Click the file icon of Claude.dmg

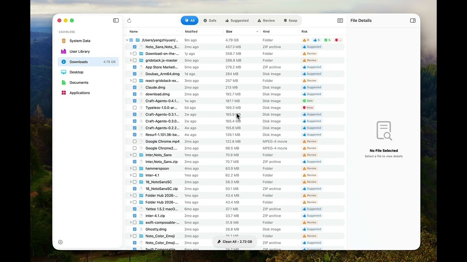click(141, 87)
